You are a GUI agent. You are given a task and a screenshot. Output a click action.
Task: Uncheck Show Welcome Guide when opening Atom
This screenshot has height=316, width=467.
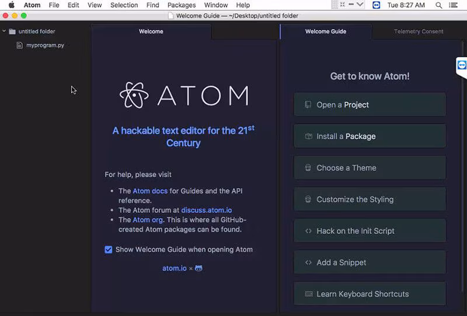coord(109,250)
